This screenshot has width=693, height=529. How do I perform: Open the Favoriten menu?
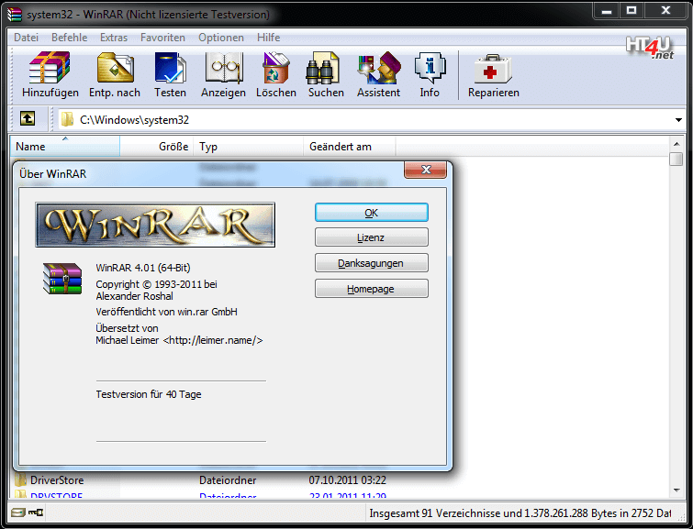tap(162, 38)
